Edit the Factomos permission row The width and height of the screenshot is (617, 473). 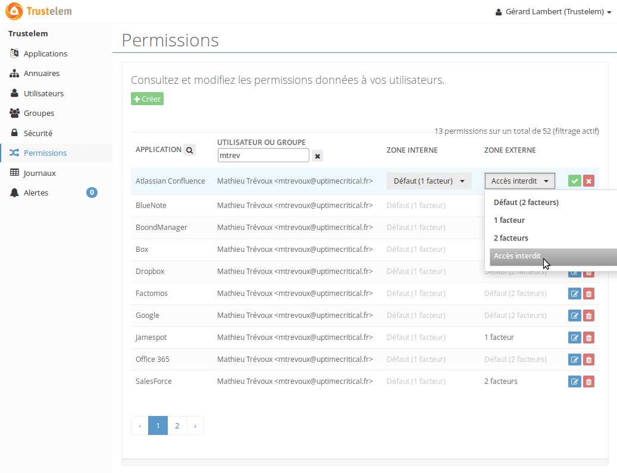tap(575, 294)
